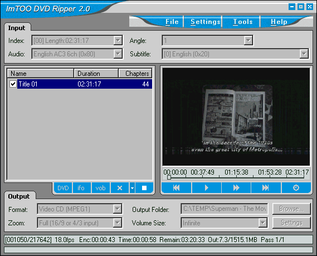
Task: Open the Settings menu
Action: pyautogui.click(x=205, y=22)
